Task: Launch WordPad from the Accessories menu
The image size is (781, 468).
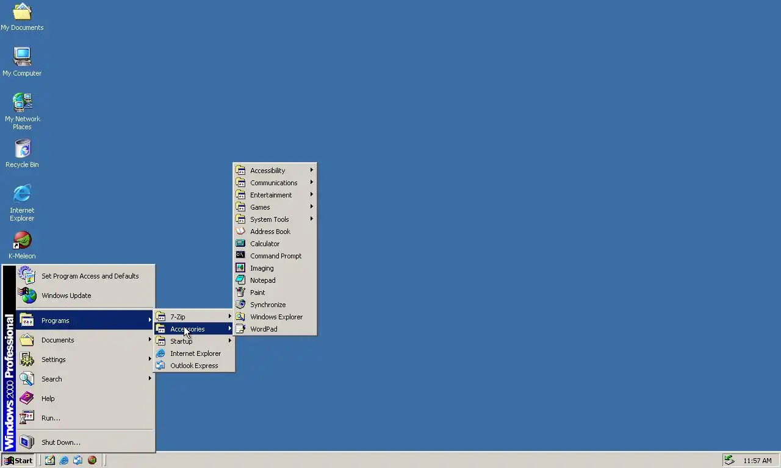Action: point(275,329)
